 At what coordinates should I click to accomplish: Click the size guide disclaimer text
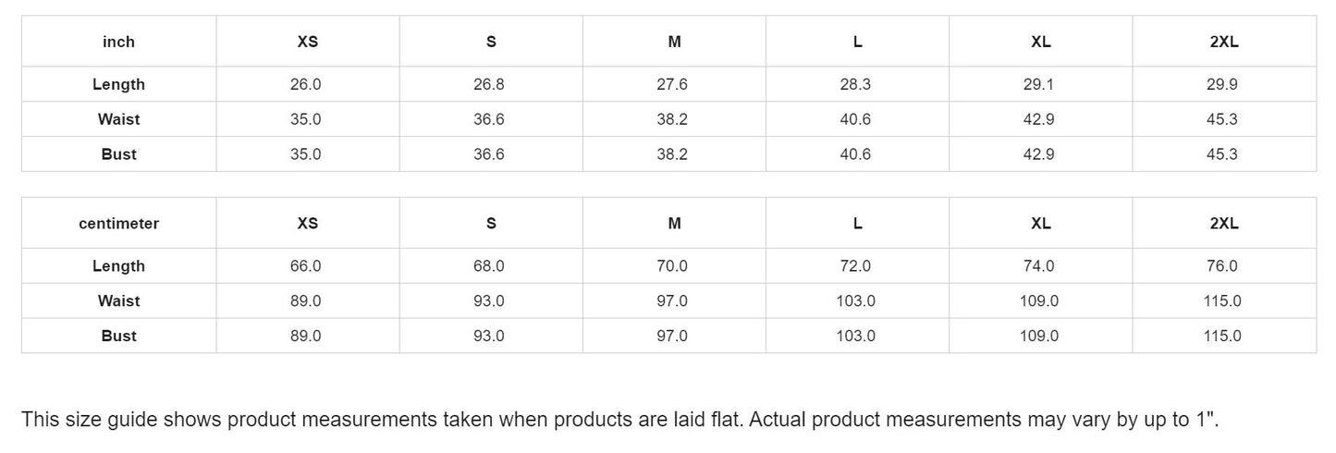click(619, 420)
